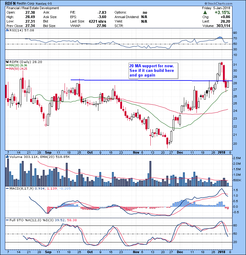Click the RSI line icon beside RSI(14)
This screenshot has height=255, width=246.
[7, 30]
